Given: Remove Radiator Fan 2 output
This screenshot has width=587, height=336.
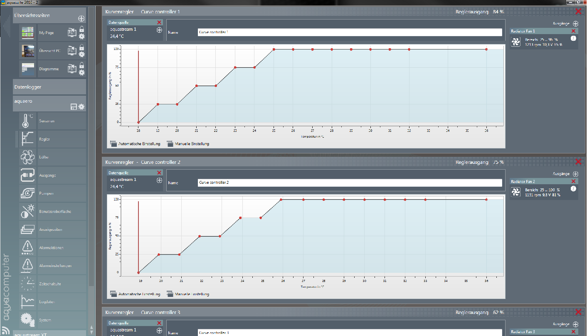Looking at the screenshot, I should coord(574,181).
